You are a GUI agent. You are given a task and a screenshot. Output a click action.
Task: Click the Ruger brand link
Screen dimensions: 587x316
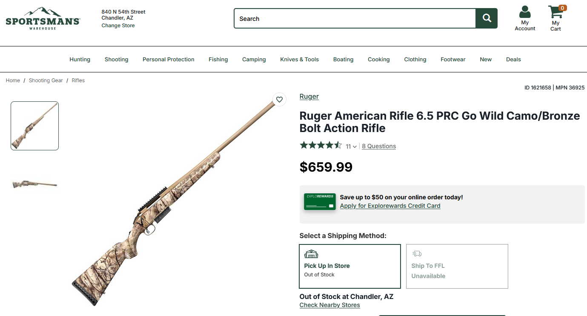pos(309,97)
